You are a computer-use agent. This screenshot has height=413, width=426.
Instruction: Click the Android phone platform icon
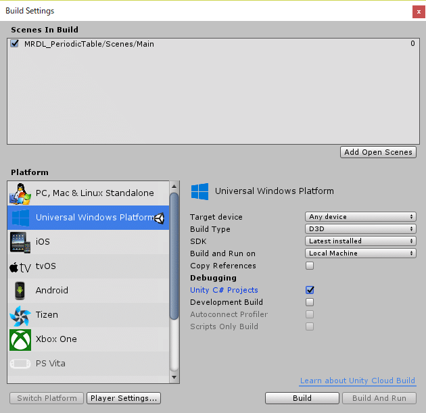click(20, 291)
